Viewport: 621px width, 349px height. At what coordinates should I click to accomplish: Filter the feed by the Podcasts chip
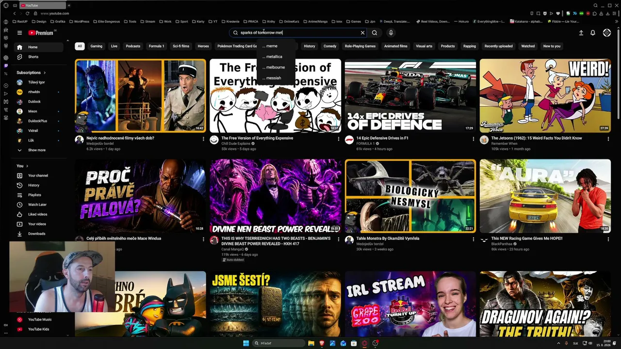point(133,46)
